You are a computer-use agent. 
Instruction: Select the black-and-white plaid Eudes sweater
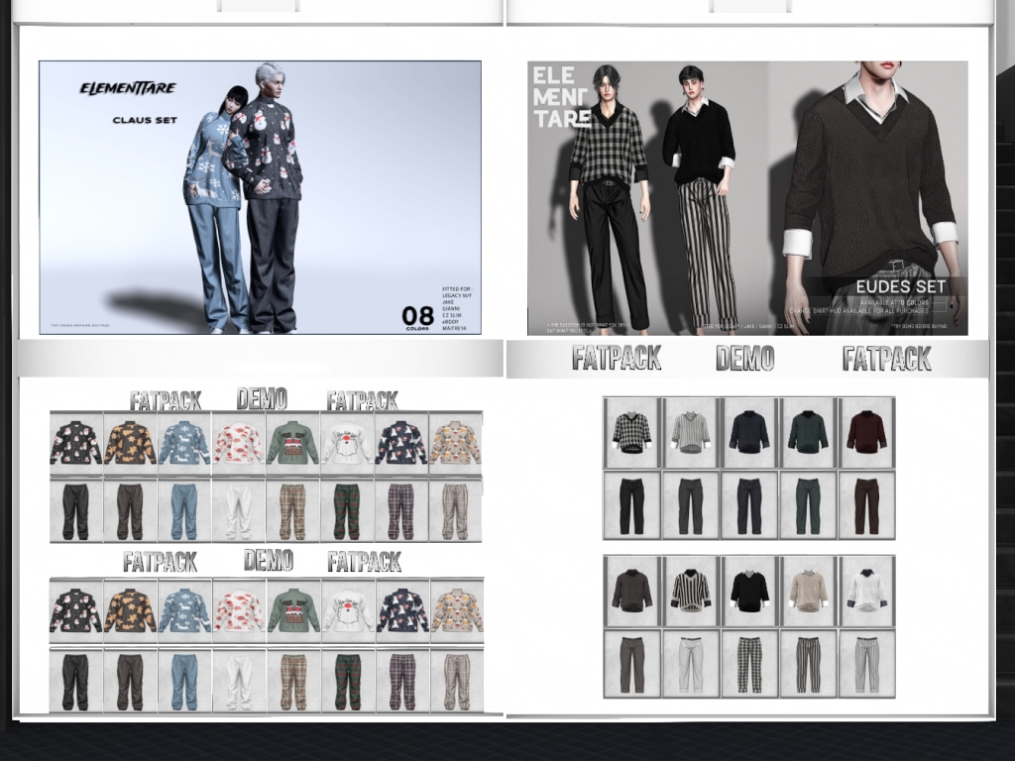pos(630,432)
